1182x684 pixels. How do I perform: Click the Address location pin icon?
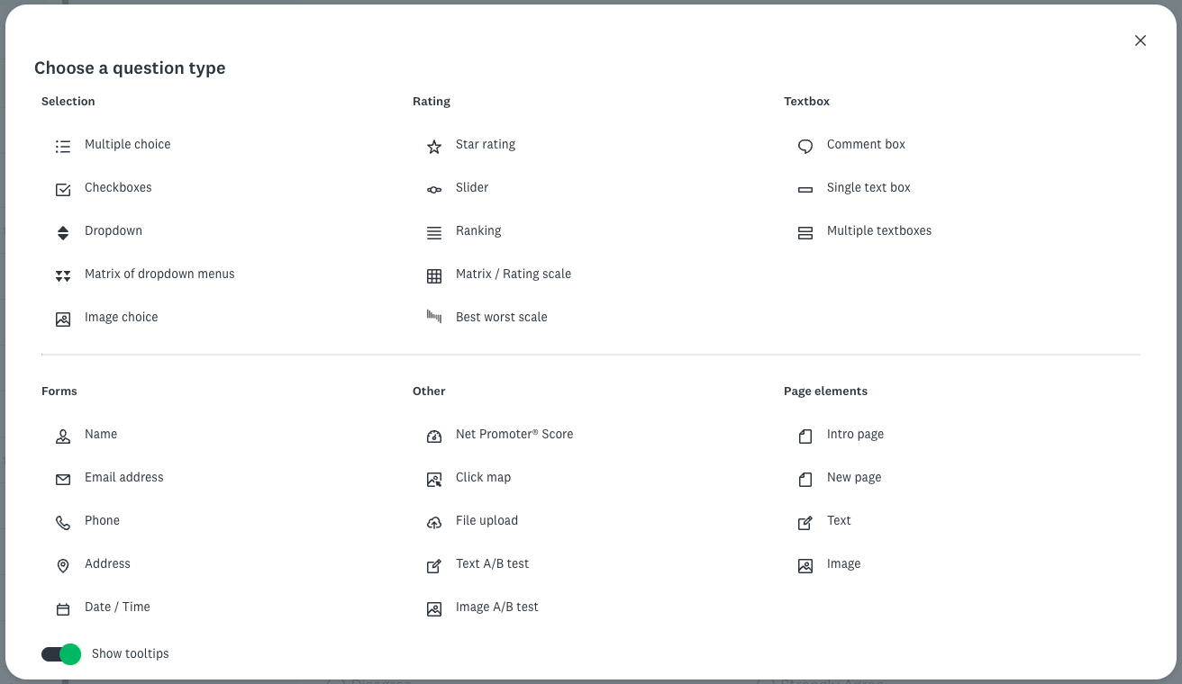[x=63, y=566]
